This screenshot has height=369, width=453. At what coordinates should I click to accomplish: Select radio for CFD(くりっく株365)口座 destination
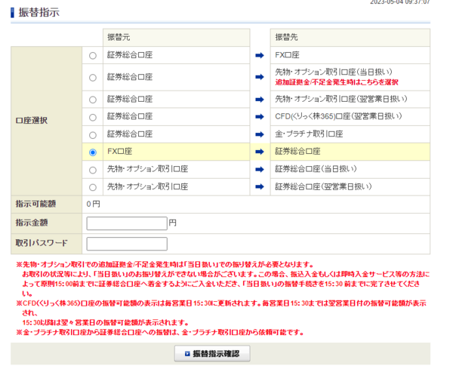[92, 118]
